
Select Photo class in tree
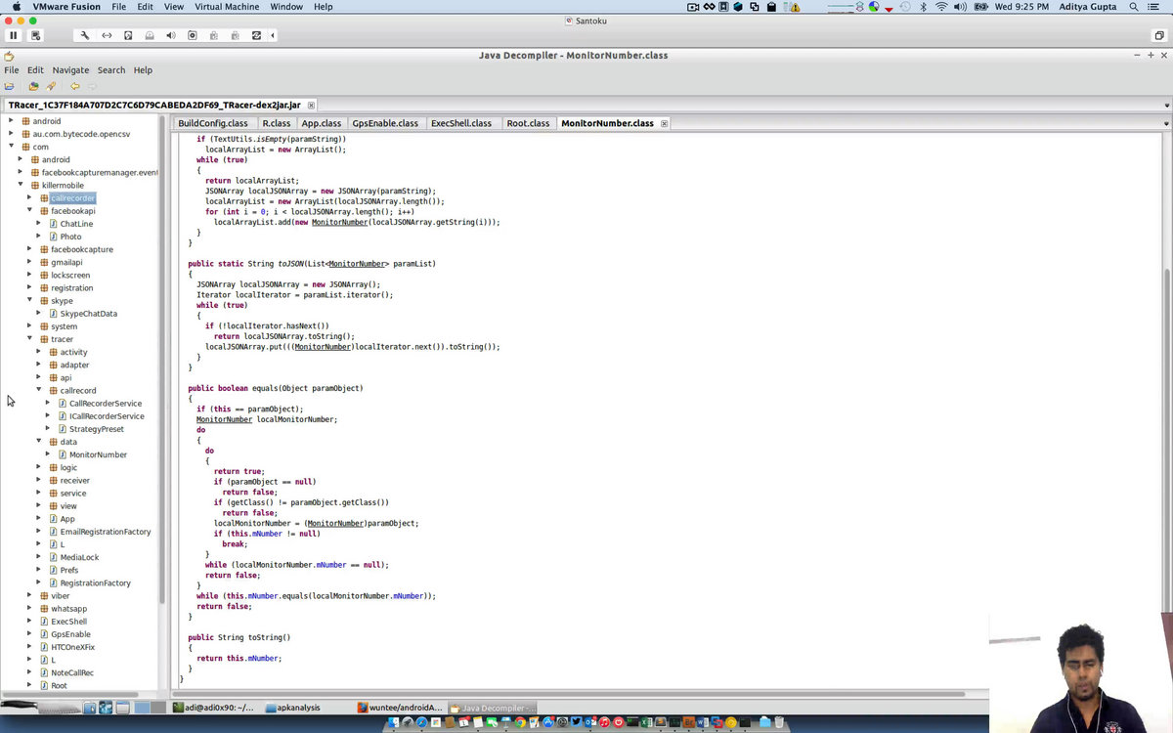[70, 237]
